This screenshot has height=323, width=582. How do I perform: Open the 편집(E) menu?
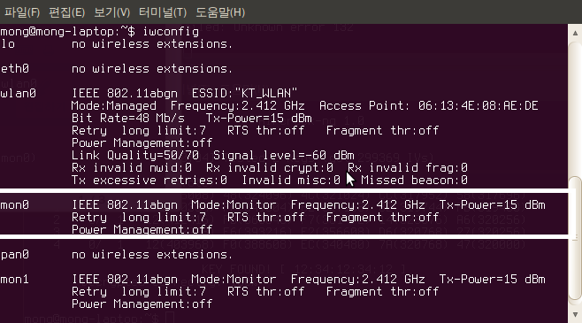(67, 12)
